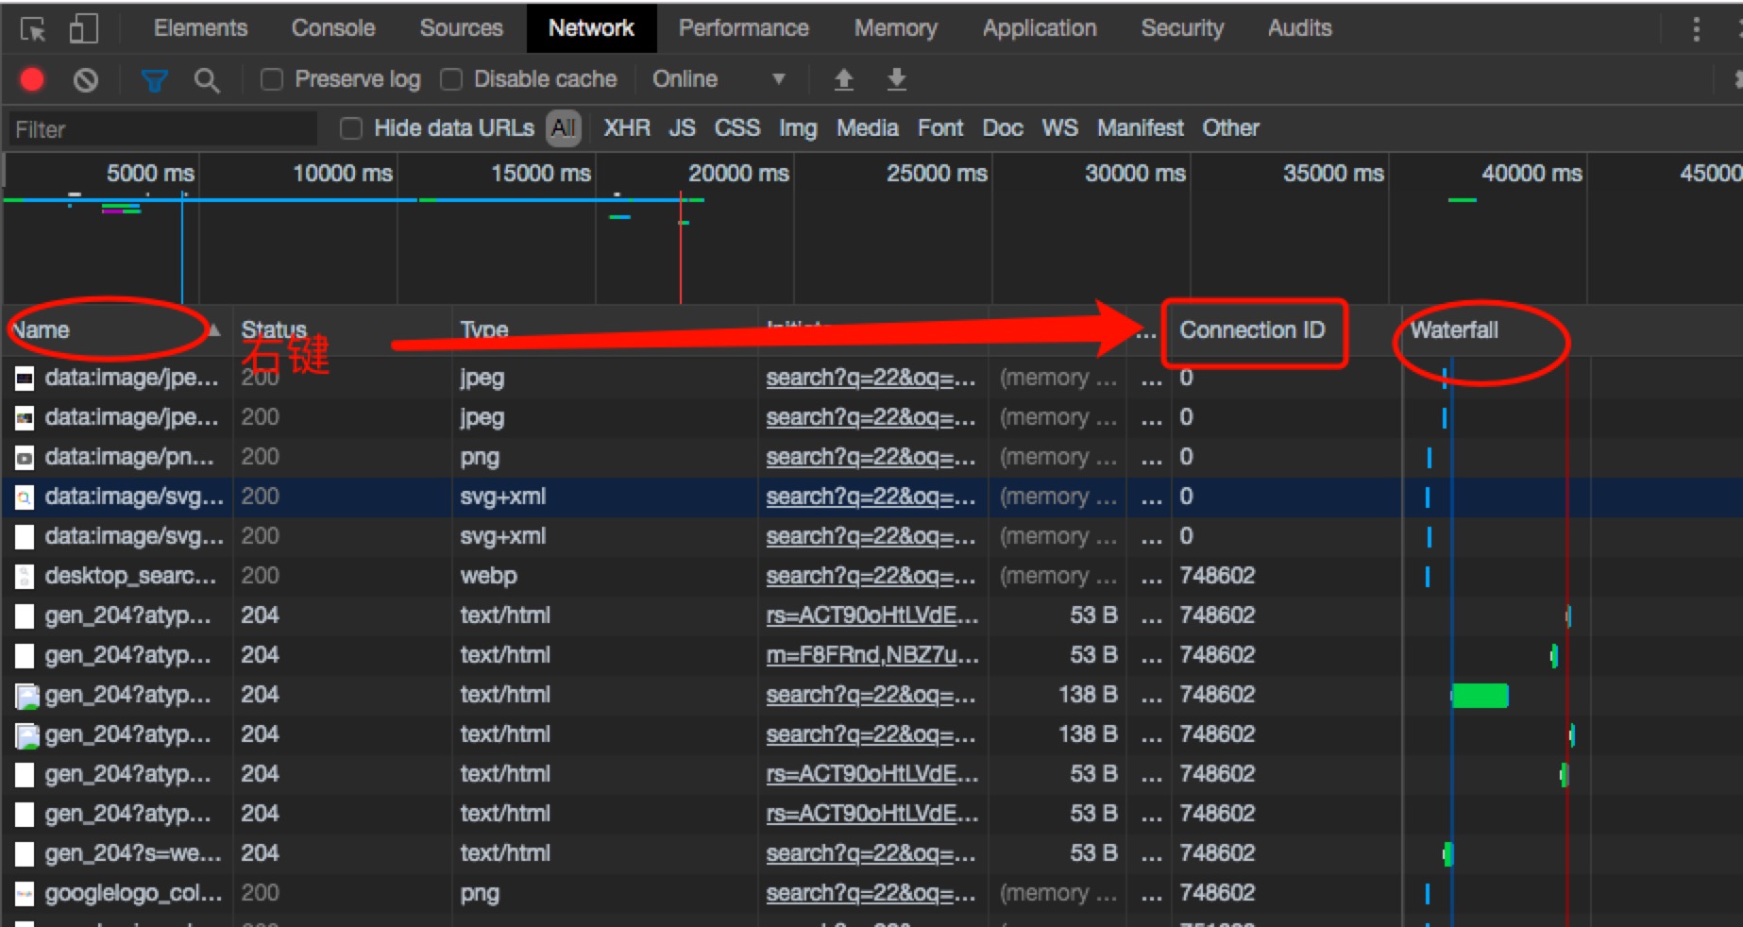Screen dimensions: 1743x927
Task: Check the Hide data URLs checkbox
Action: point(350,127)
